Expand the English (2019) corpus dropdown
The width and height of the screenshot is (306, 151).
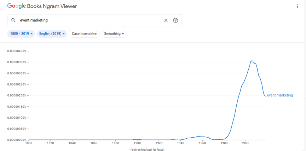52,34
